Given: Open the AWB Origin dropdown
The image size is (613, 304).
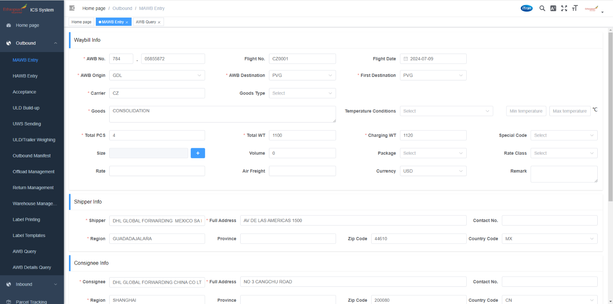Looking at the screenshot, I should [157, 75].
